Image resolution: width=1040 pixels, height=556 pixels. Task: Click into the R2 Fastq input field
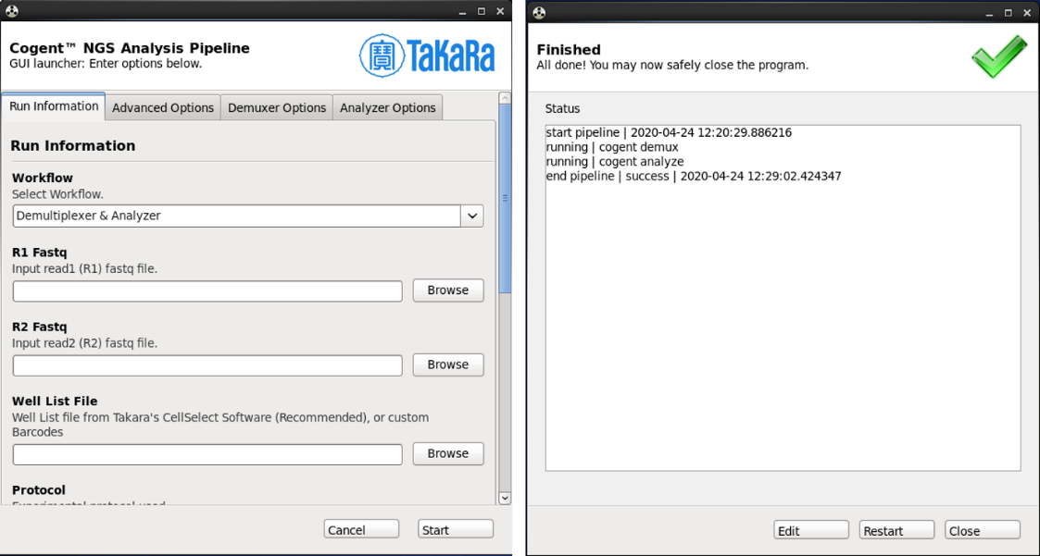pyautogui.click(x=207, y=365)
